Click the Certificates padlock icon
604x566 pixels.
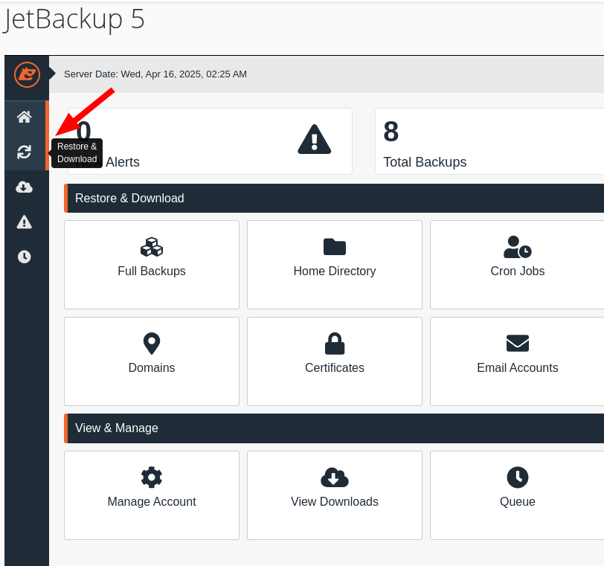[335, 344]
